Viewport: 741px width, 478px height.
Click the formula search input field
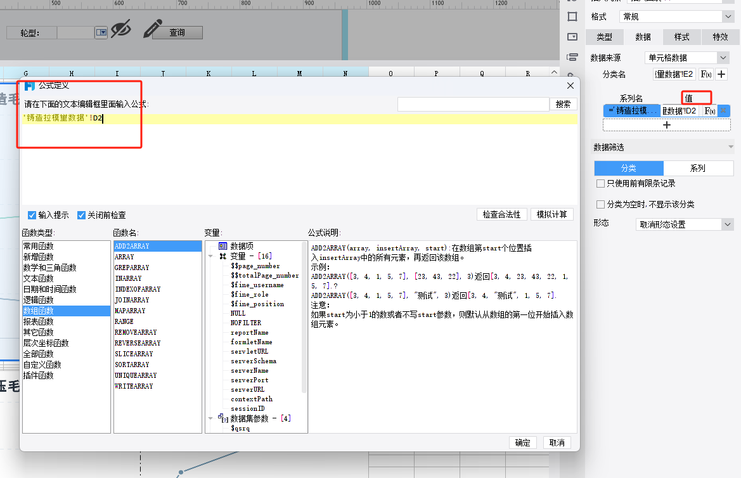coord(473,104)
